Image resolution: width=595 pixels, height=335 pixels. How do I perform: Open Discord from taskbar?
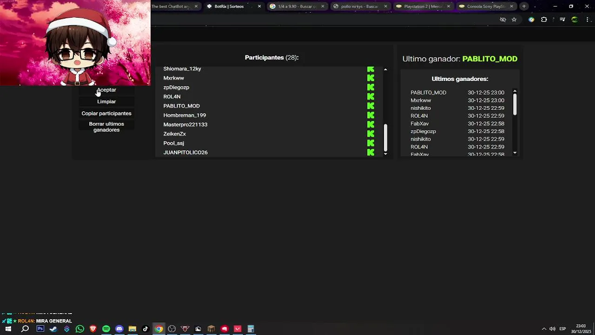coord(119,329)
